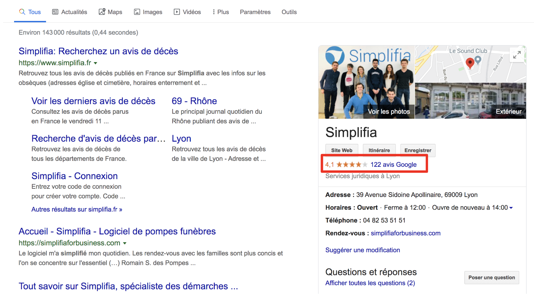Open Voir les derniers avis de décès
The image size is (534, 302).
tap(93, 101)
